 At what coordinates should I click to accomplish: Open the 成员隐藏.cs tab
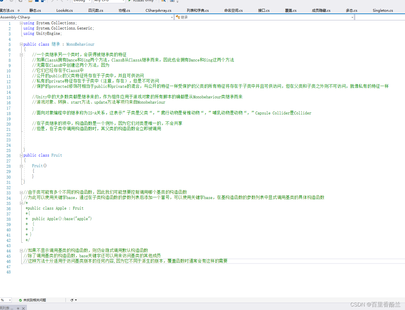pyautogui.click(x=321, y=11)
